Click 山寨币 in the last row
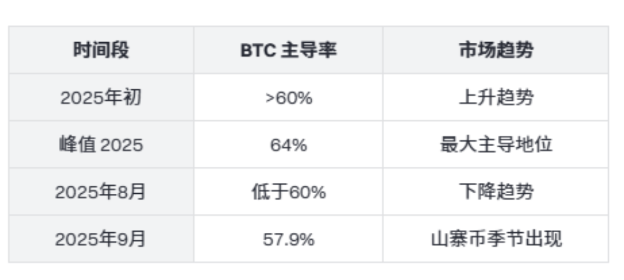 (456, 239)
